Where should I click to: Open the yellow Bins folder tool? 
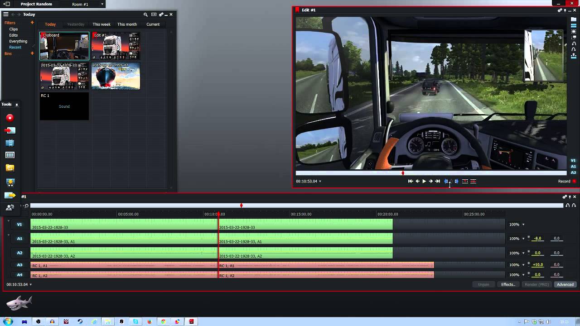(x=10, y=168)
